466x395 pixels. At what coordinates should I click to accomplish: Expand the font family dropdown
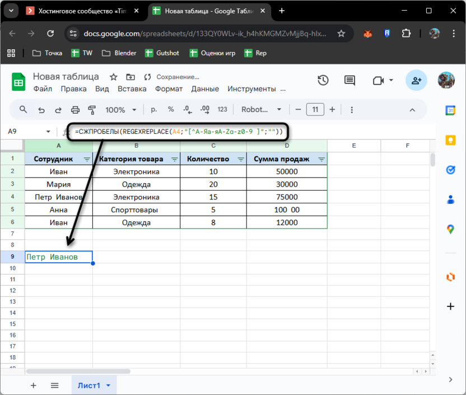(259, 110)
